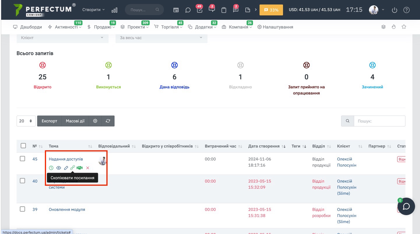The height and width of the screenshot is (234, 420).
Task: Expand the Компанія menu
Action: click(237, 27)
